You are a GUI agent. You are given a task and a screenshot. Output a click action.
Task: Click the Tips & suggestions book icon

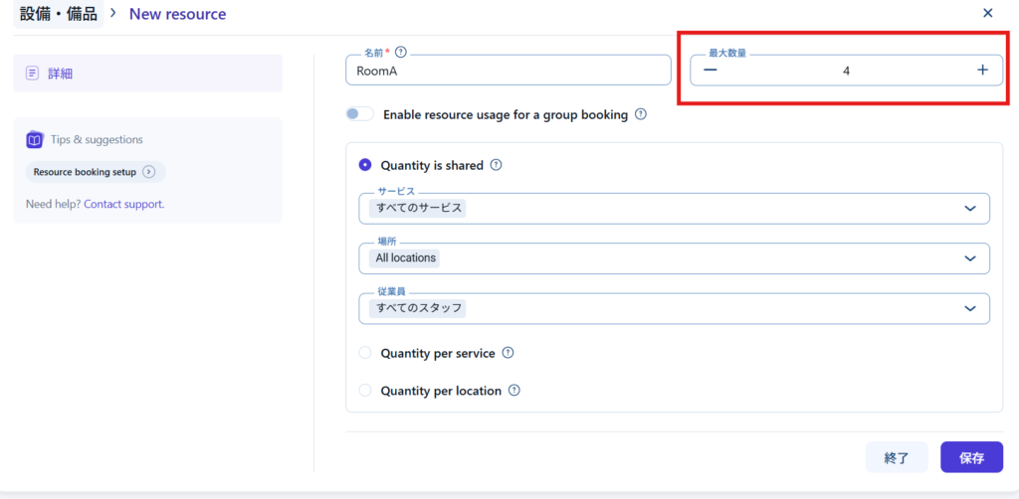pyautogui.click(x=35, y=140)
